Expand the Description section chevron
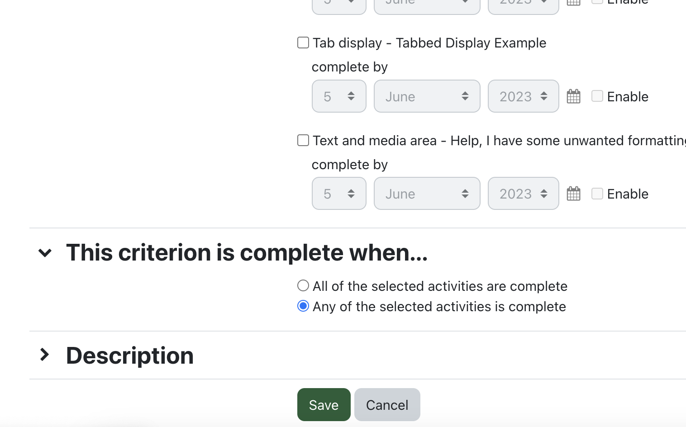686x427 pixels. [45, 355]
